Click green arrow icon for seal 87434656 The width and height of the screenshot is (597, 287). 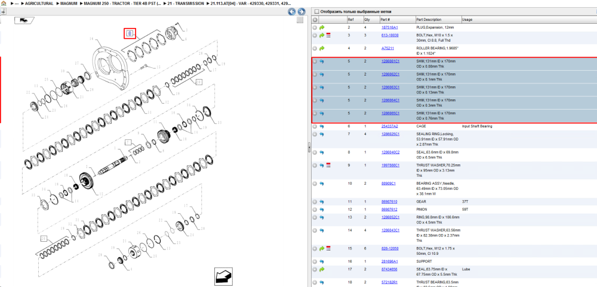coord(322,269)
